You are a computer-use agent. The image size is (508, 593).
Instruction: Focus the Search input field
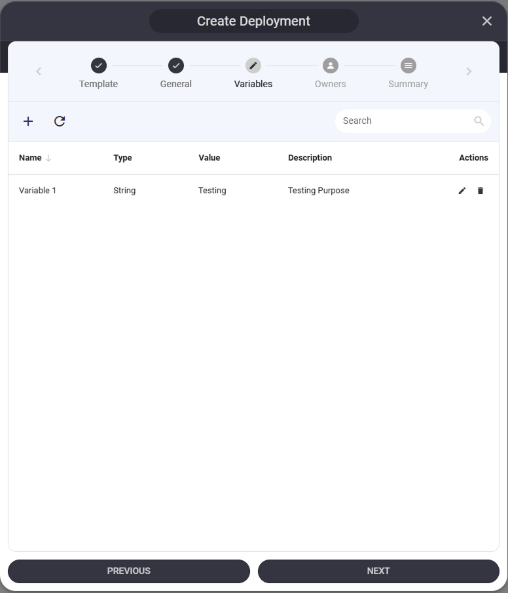click(403, 121)
